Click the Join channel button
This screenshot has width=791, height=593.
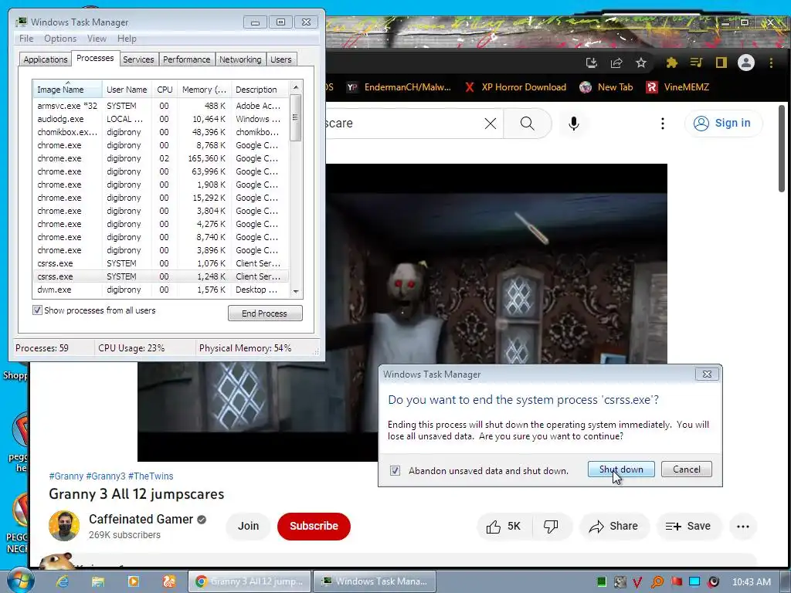point(248,526)
